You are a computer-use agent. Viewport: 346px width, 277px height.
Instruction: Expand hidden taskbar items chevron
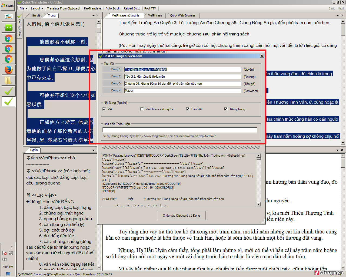12,246
